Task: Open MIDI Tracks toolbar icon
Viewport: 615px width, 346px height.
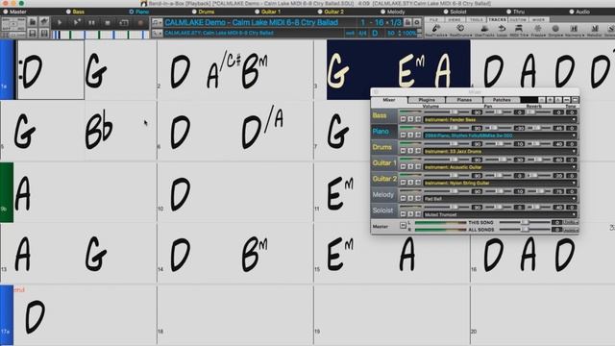Action: 519,30
